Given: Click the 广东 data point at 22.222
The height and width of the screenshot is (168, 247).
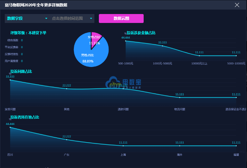Looking at the screenshot, I should pyautogui.click(x=67, y=140).
